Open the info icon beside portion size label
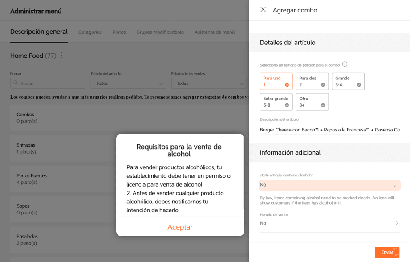The width and height of the screenshot is (410, 262). pyautogui.click(x=345, y=64)
